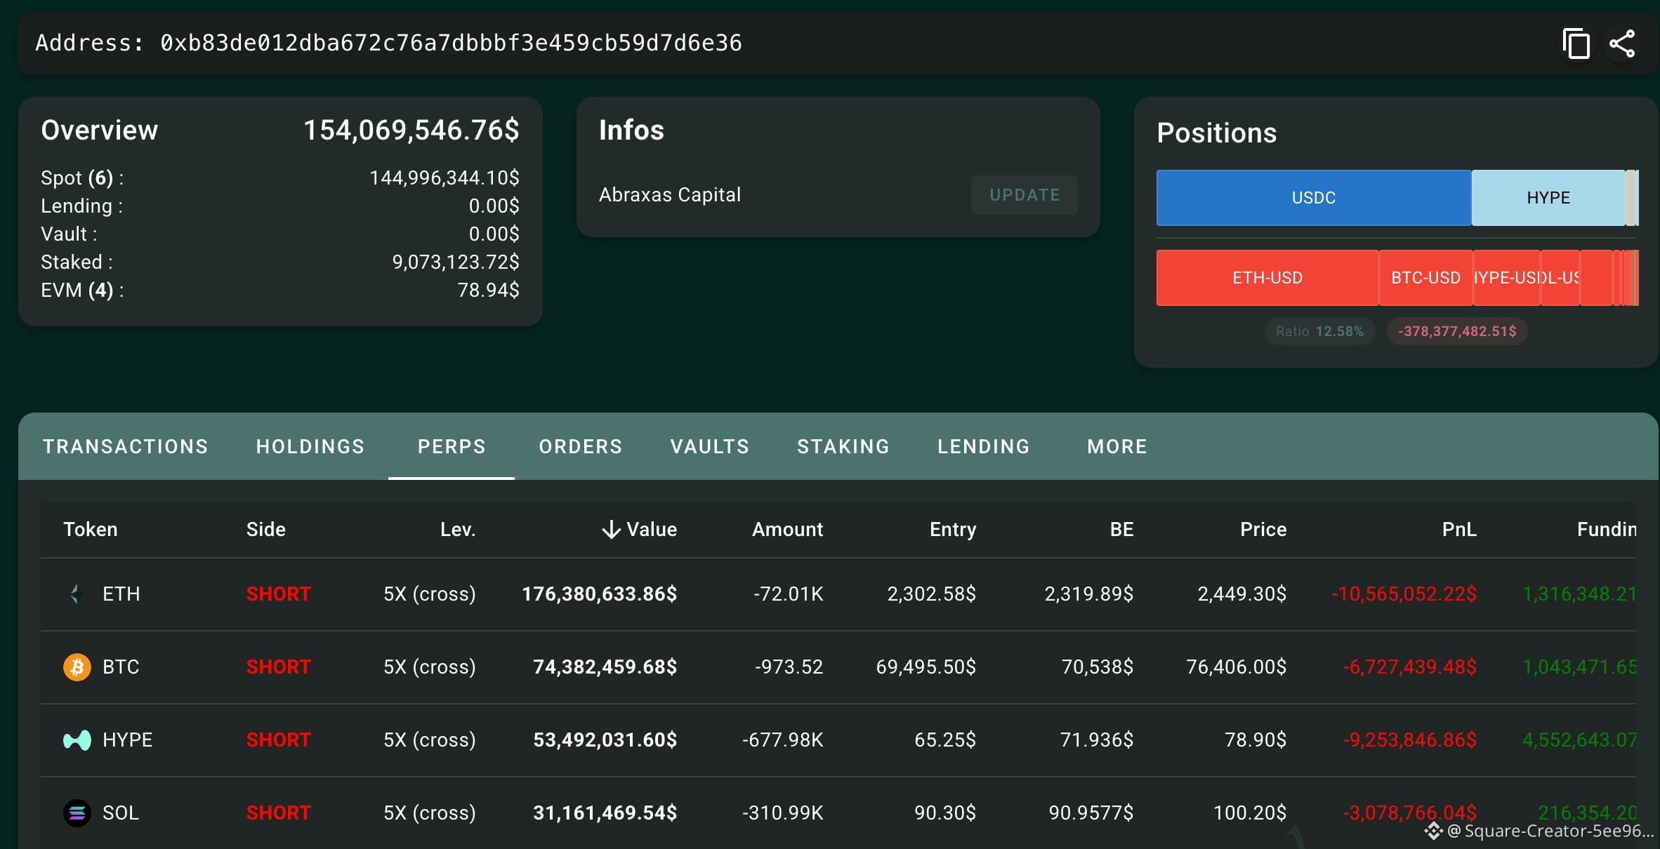The height and width of the screenshot is (849, 1660).
Task: Click the BTC-USD perp segment
Action: coord(1426,278)
